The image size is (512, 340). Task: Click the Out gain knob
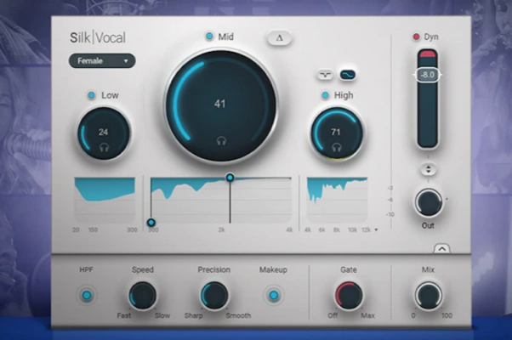tap(428, 202)
